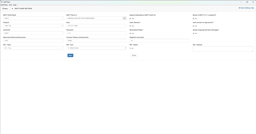Toggle Append timestamp to MQTT client id checkbox

pos(130,18)
